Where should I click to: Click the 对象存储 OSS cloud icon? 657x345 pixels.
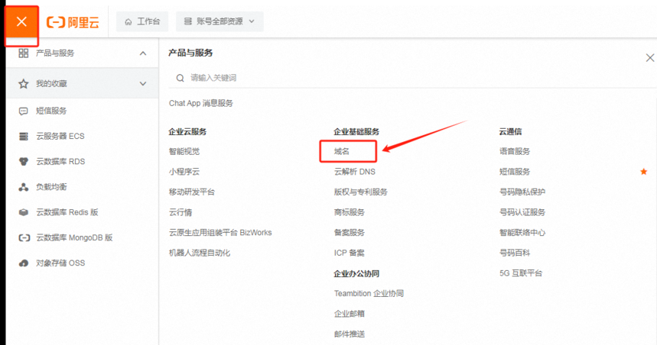click(x=24, y=263)
